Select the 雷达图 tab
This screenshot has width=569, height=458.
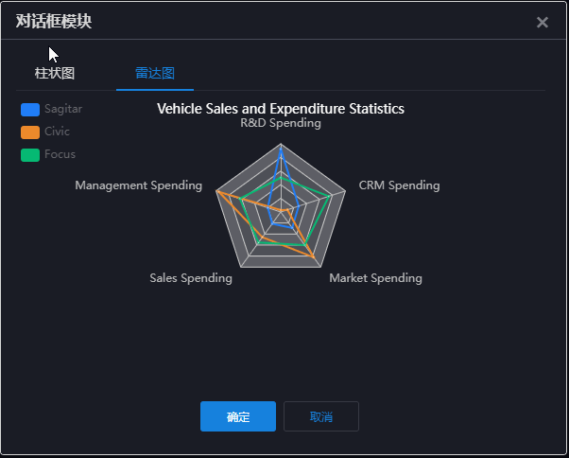(154, 74)
